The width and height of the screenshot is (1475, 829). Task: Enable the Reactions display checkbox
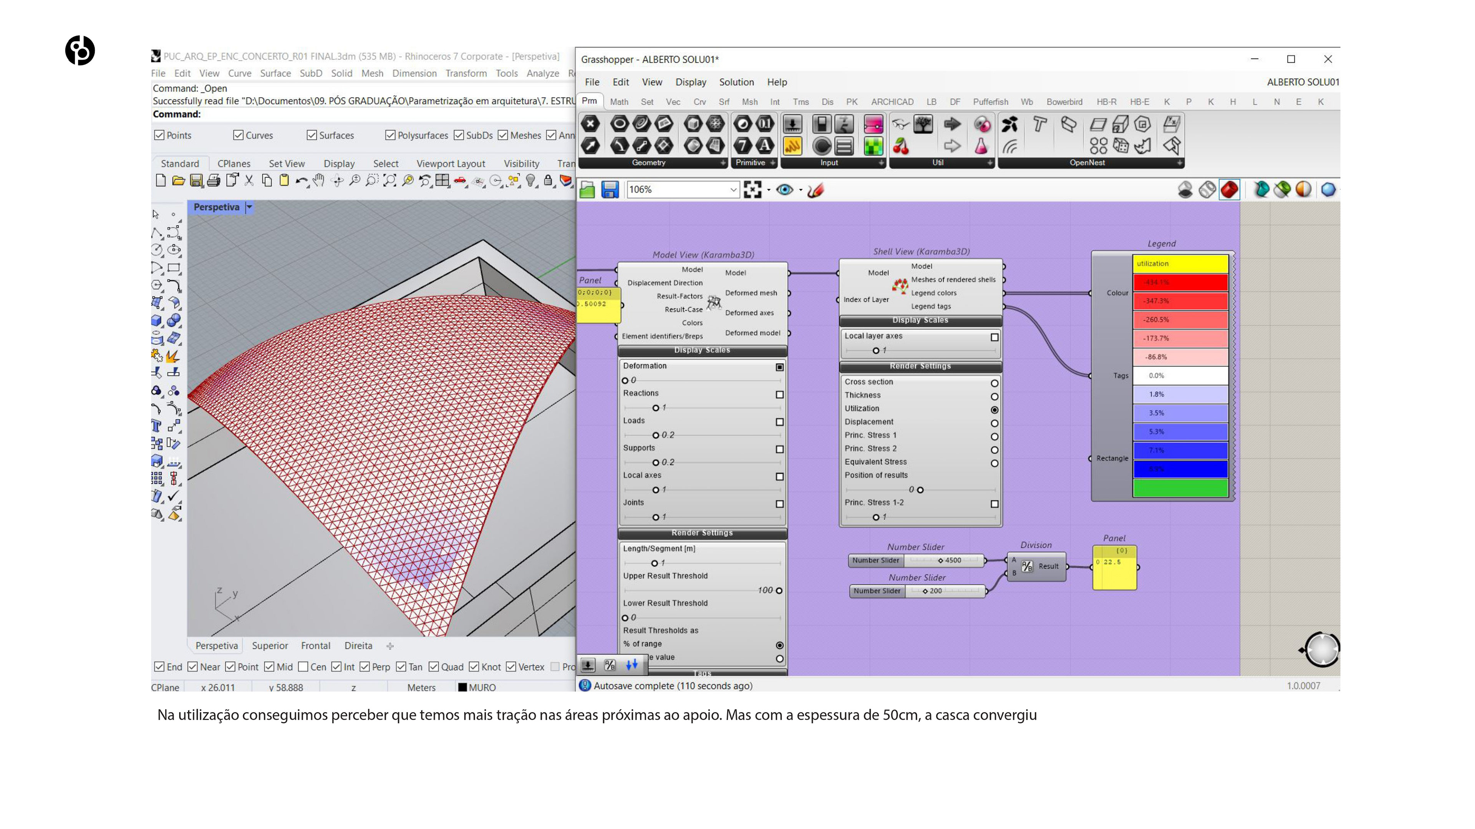click(x=779, y=395)
